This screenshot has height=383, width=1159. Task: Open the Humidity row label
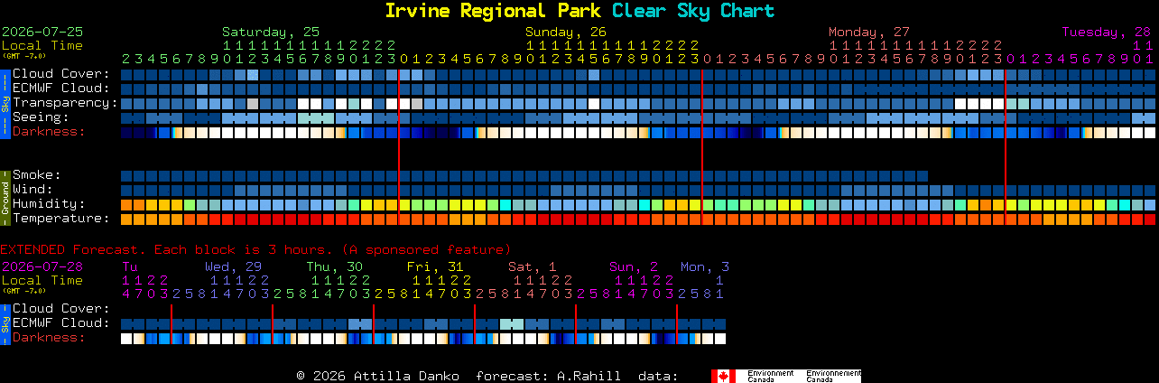click(x=49, y=204)
